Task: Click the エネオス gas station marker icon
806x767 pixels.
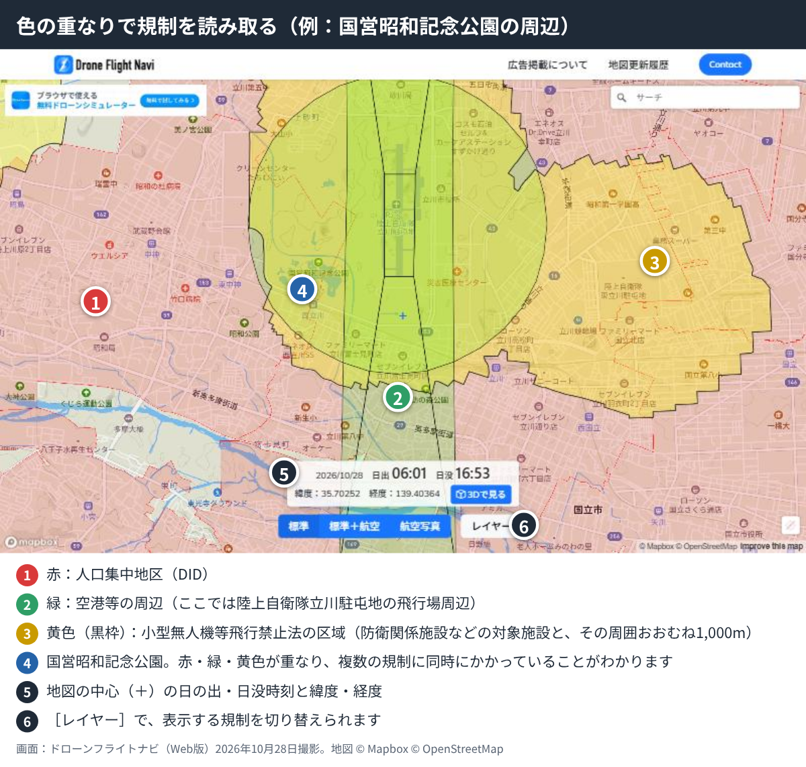Action: pos(549,114)
